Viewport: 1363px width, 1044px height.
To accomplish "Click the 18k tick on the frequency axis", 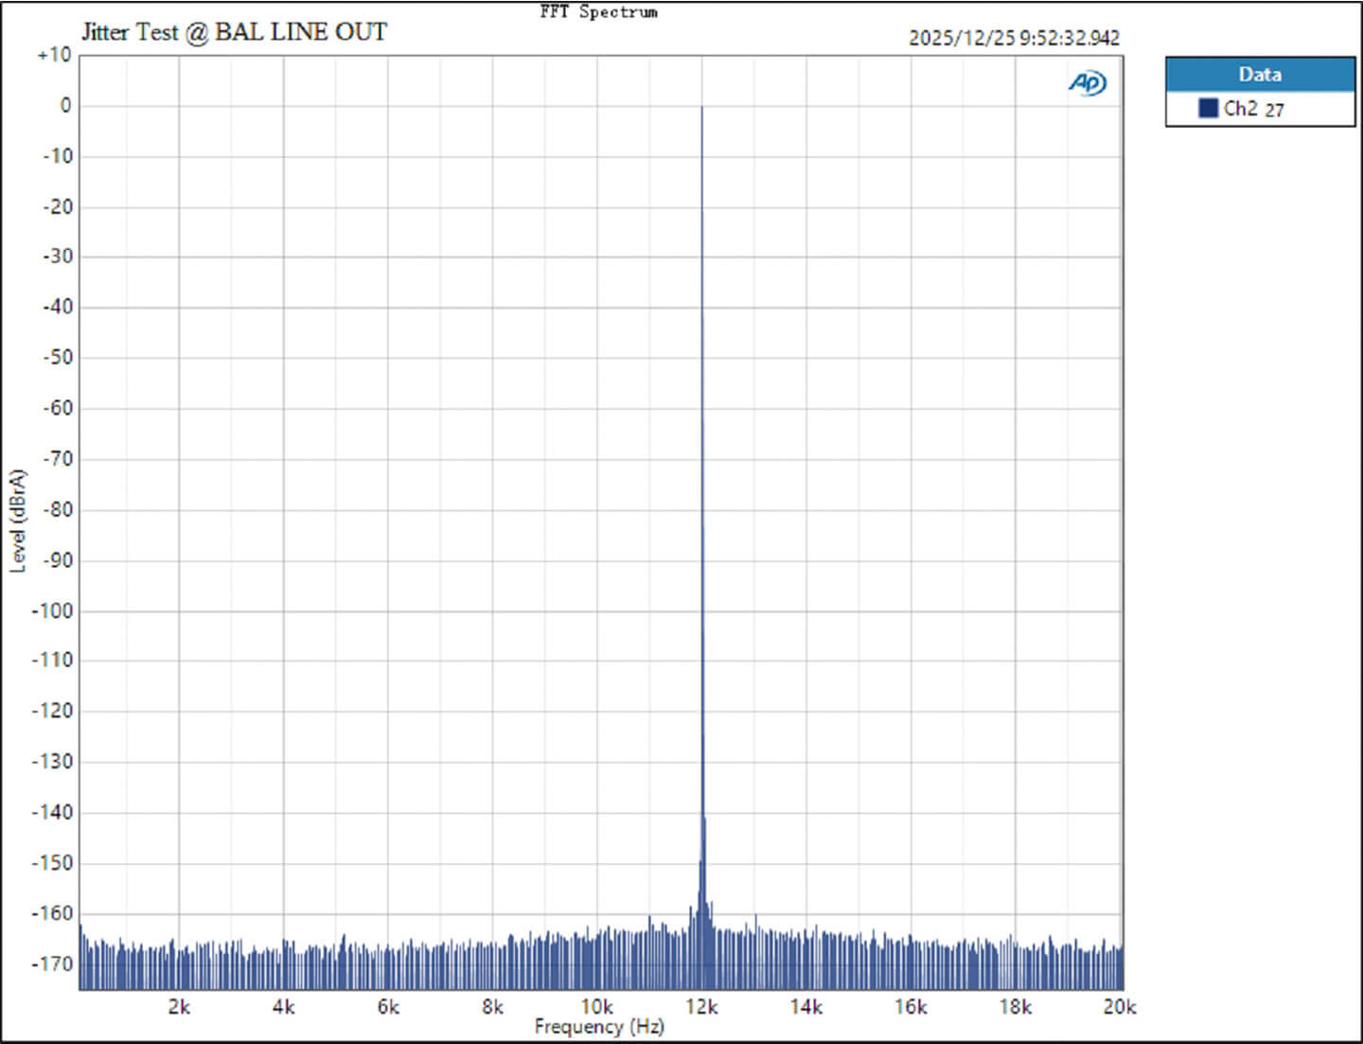I will pos(1016,1006).
